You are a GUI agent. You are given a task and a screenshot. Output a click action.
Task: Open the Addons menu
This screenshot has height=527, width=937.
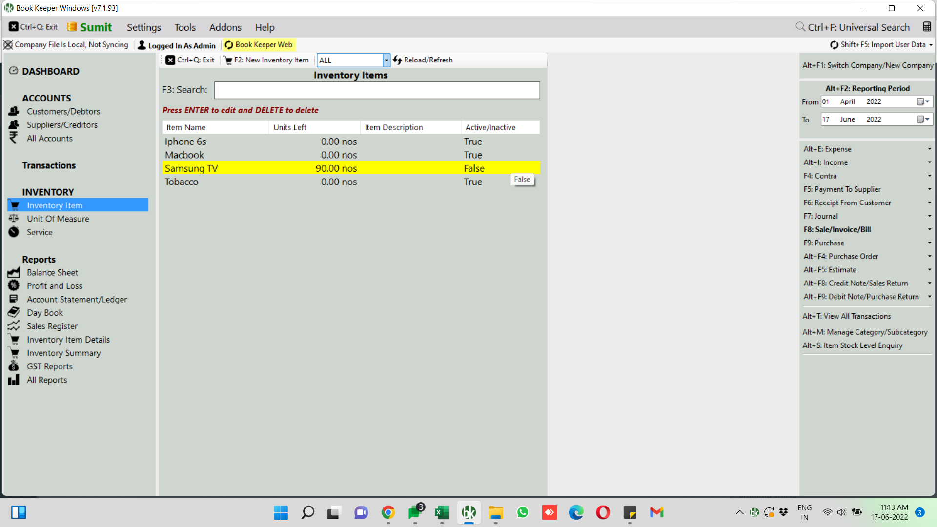225,27
